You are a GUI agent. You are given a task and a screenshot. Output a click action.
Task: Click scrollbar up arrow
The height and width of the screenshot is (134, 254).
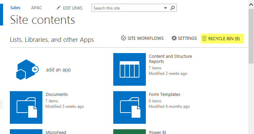click(x=251, y=5)
